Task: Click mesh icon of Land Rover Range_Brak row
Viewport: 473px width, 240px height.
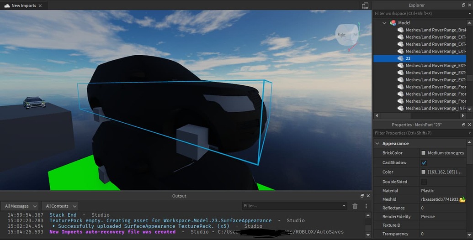Action: (x=400, y=30)
